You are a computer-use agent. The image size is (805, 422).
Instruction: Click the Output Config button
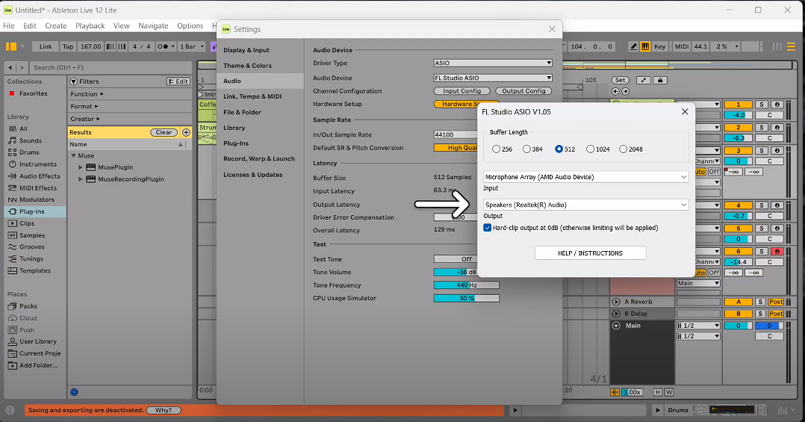(523, 91)
